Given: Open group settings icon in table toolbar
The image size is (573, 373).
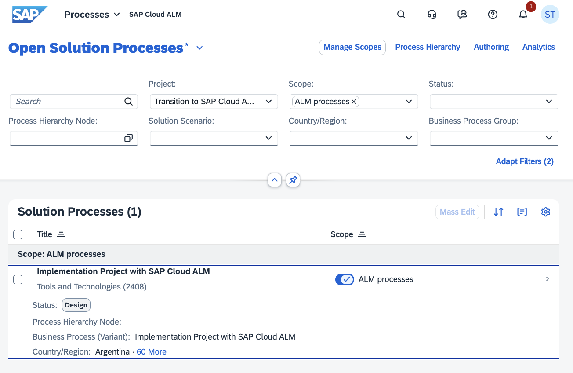Looking at the screenshot, I should click(522, 212).
